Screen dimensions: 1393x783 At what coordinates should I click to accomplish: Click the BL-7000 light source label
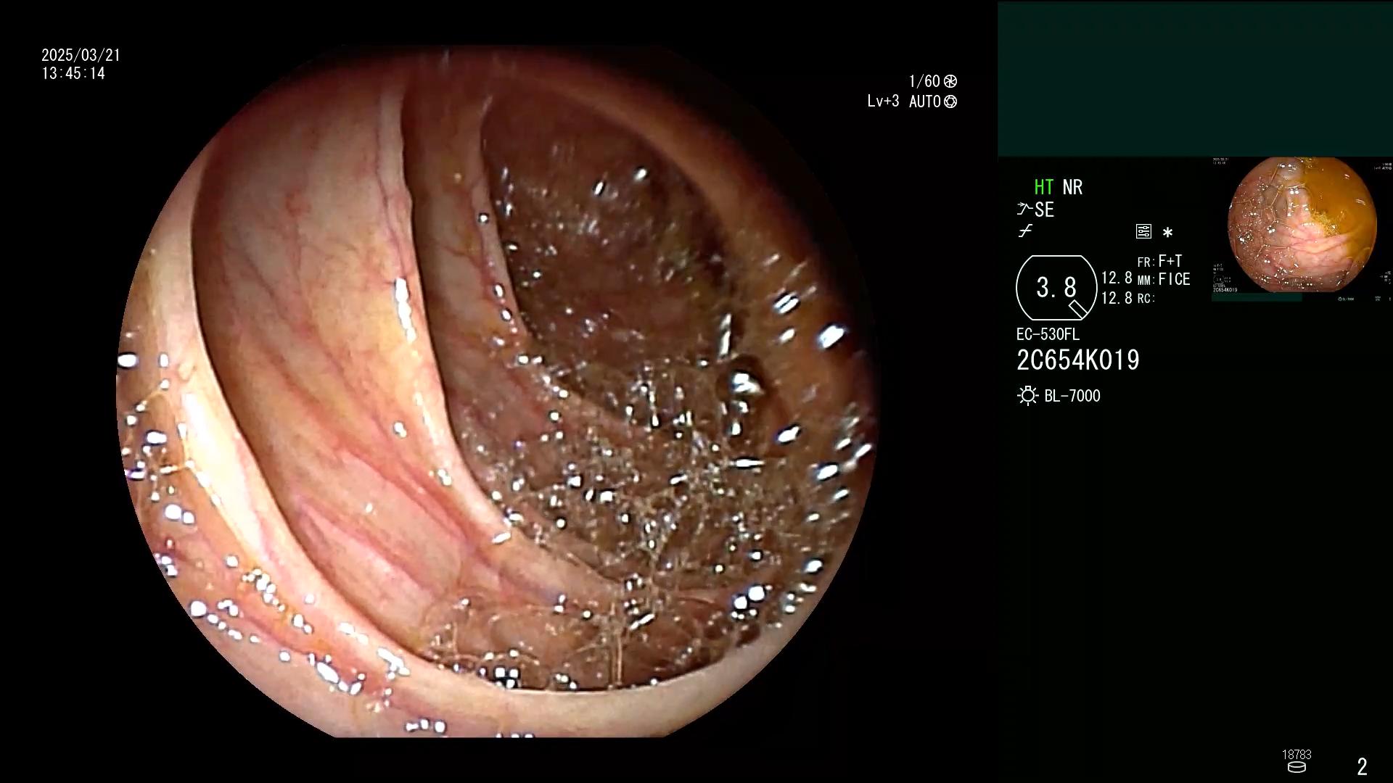point(1072,396)
